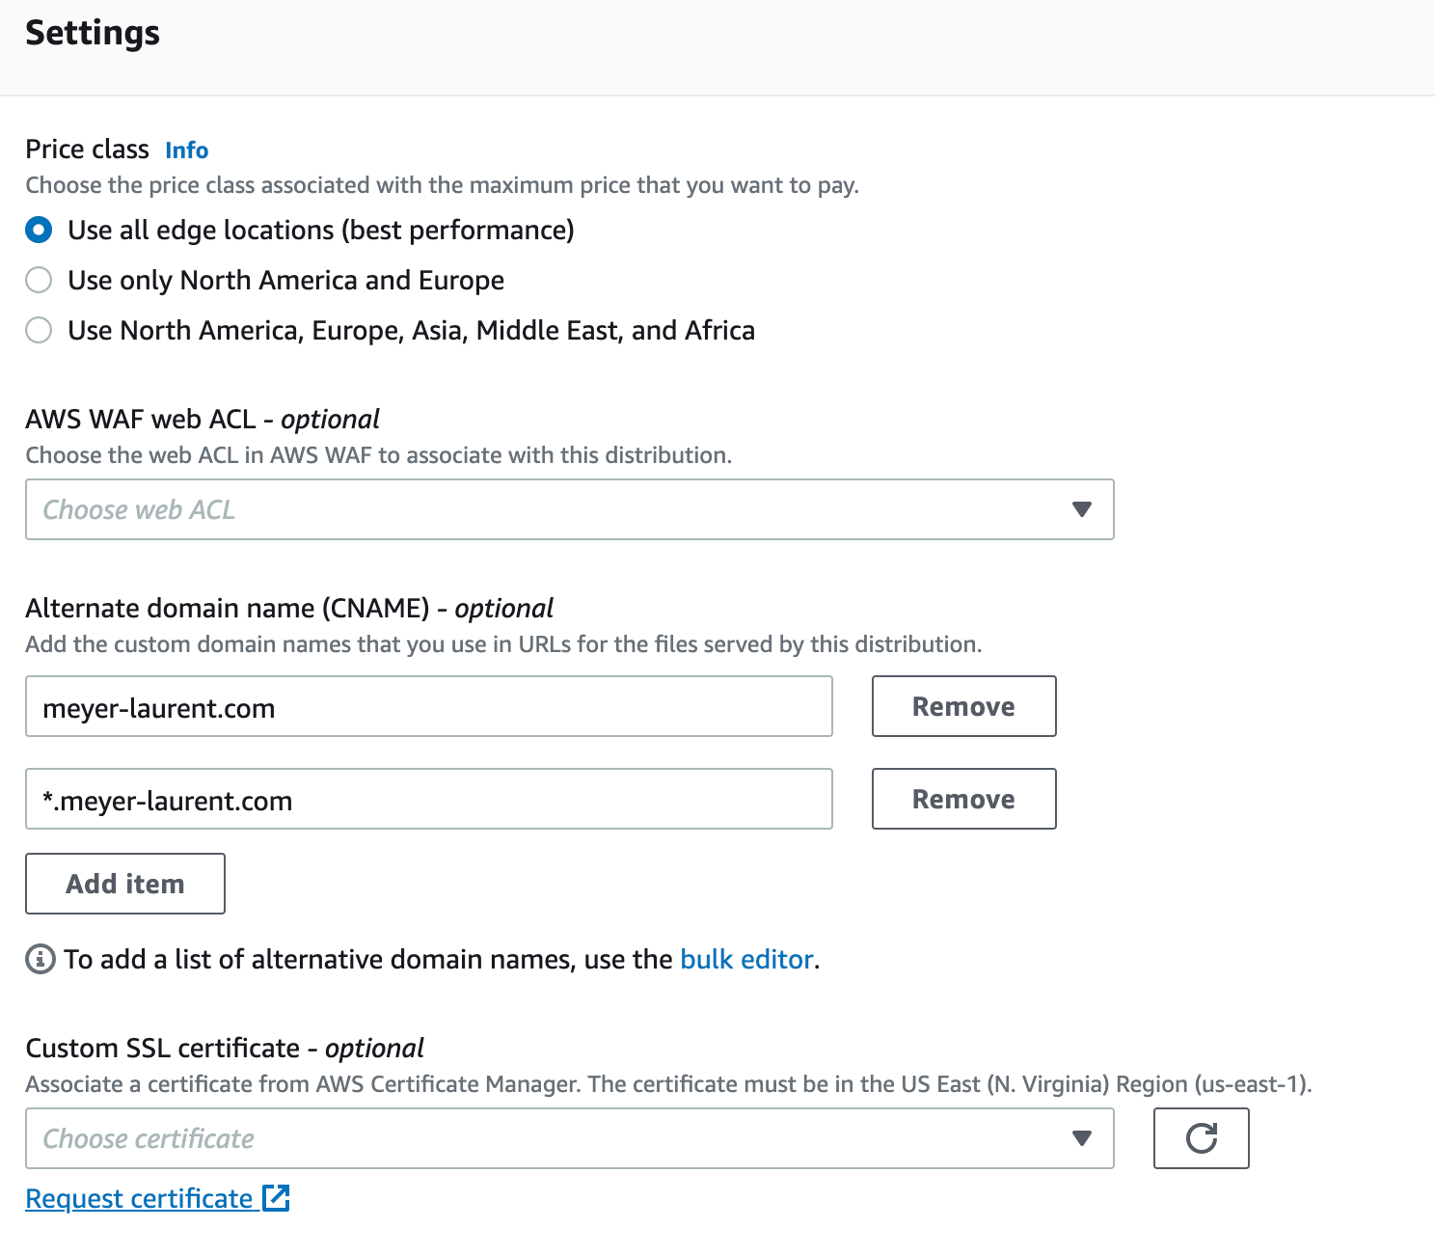Click the info circle icon near bulk editor note
Image resolution: width=1435 pixels, height=1256 pixels.
click(41, 960)
